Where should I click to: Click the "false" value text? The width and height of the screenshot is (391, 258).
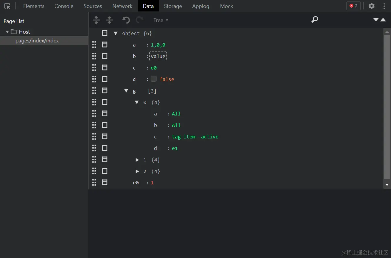[167, 79]
